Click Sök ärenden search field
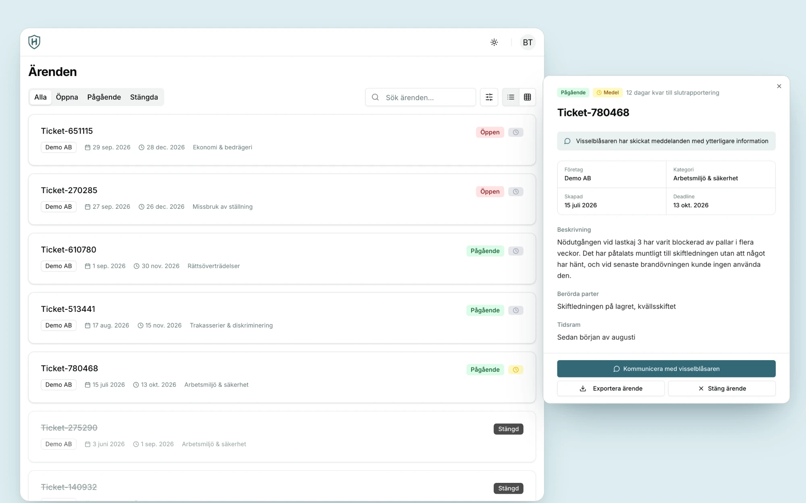Image resolution: width=806 pixels, height=503 pixels. 420,97
